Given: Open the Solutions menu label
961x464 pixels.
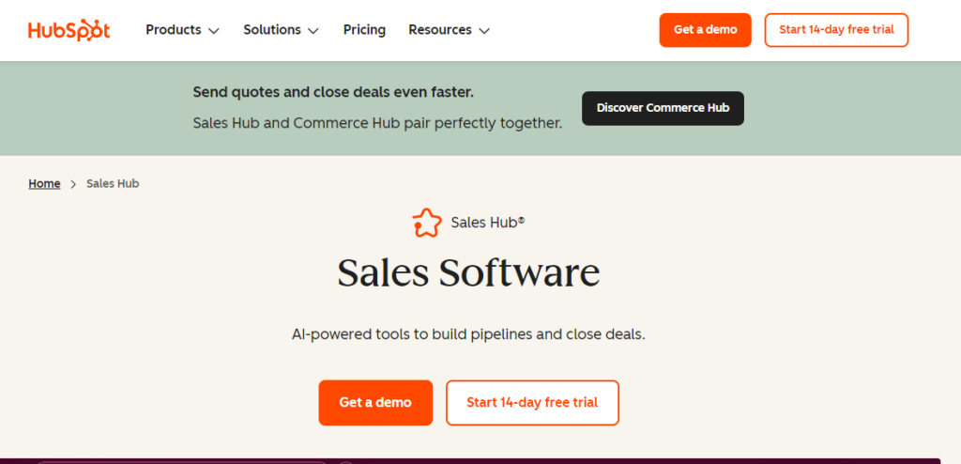Looking at the screenshot, I should (x=272, y=29).
